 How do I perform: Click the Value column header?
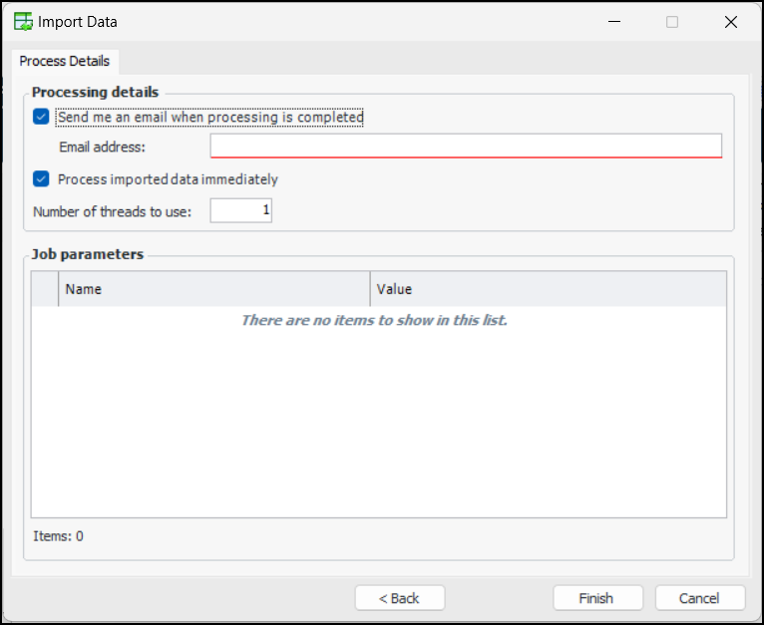tap(548, 289)
